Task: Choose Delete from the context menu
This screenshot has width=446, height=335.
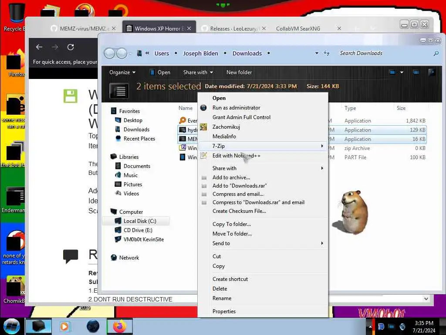Action: click(263, 289)
